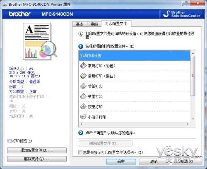Click the printer icon in the title bar
This screenshot has width=207, height=169.
tap(5, 5)
